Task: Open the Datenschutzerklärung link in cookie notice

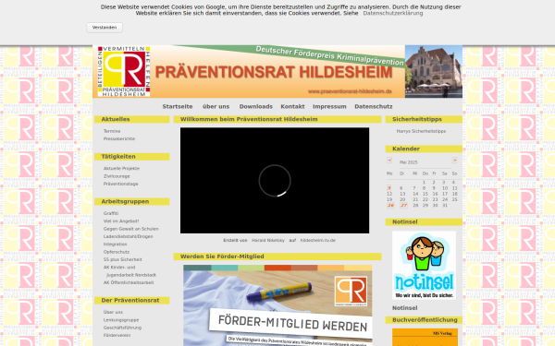Action: [393, 13]
